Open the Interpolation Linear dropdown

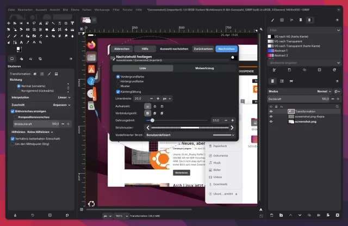[64, 97]
